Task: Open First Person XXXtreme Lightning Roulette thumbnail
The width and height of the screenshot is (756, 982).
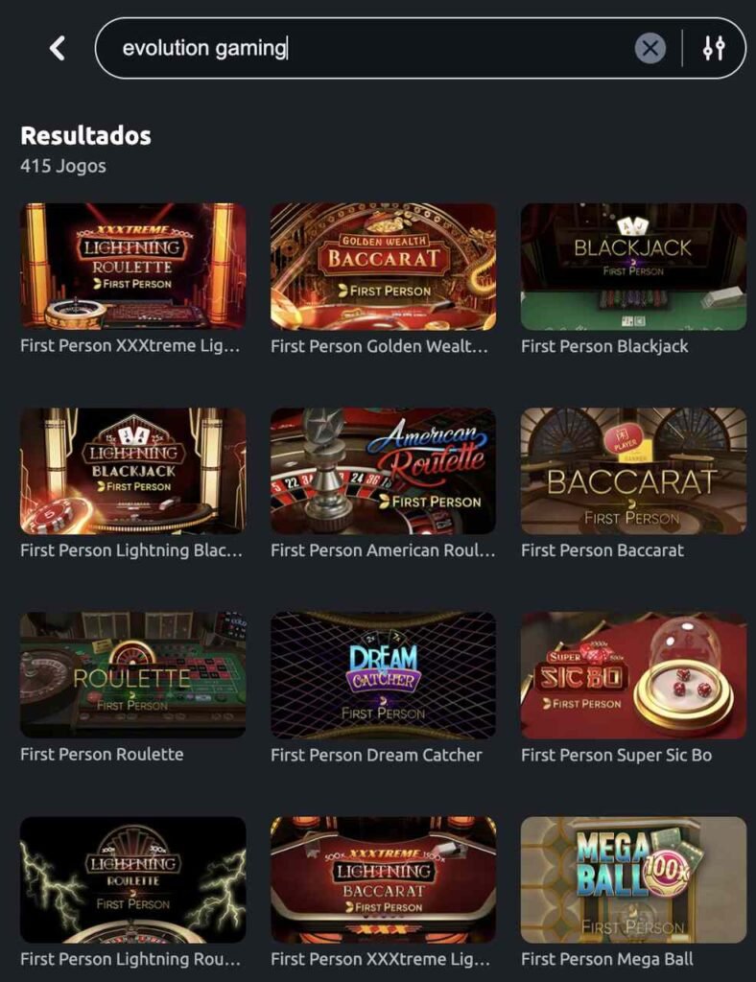Action: 132,267
